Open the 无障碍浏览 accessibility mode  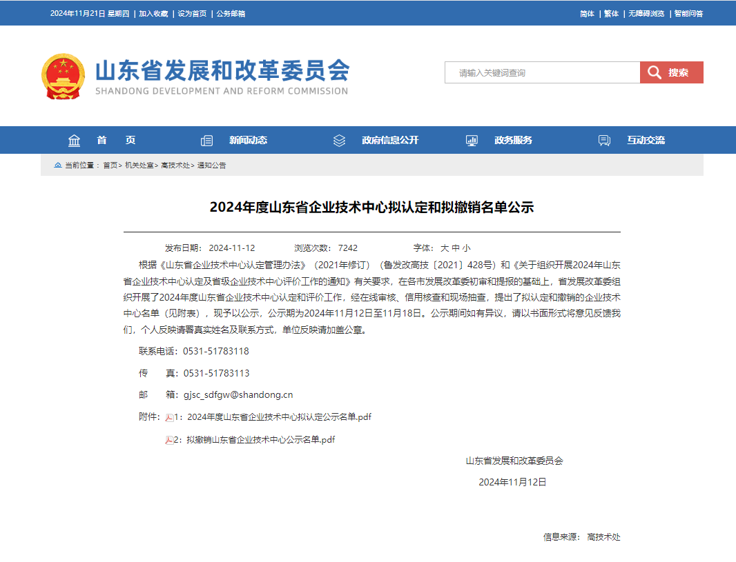pos(646,14)
